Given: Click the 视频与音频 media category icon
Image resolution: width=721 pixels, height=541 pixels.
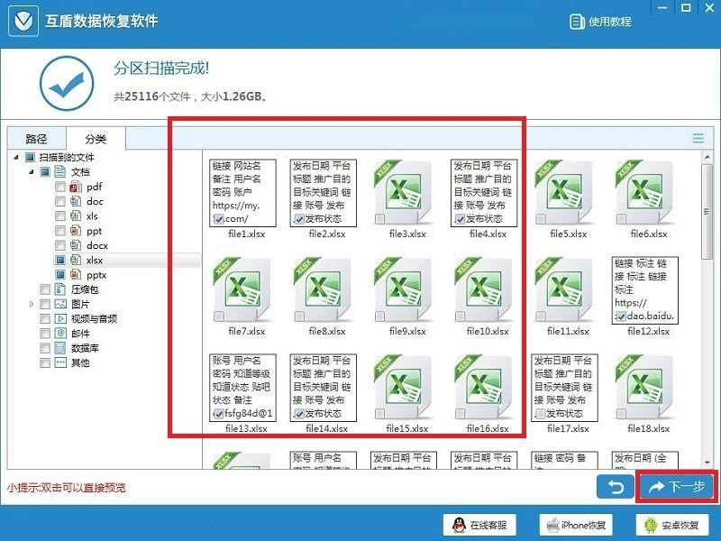Looking at the screenshot, I should (x=60, y=319).
